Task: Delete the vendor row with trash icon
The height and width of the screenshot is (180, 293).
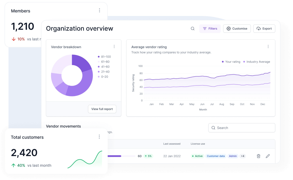Action: [x=259, y=156]
